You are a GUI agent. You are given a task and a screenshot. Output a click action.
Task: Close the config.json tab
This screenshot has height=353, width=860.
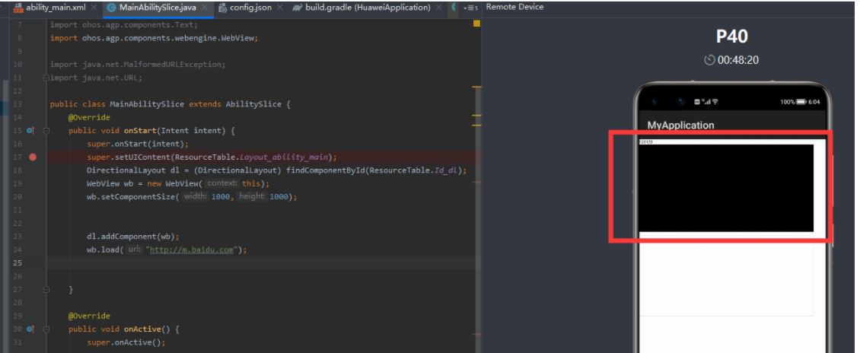[x=279, y=8]
